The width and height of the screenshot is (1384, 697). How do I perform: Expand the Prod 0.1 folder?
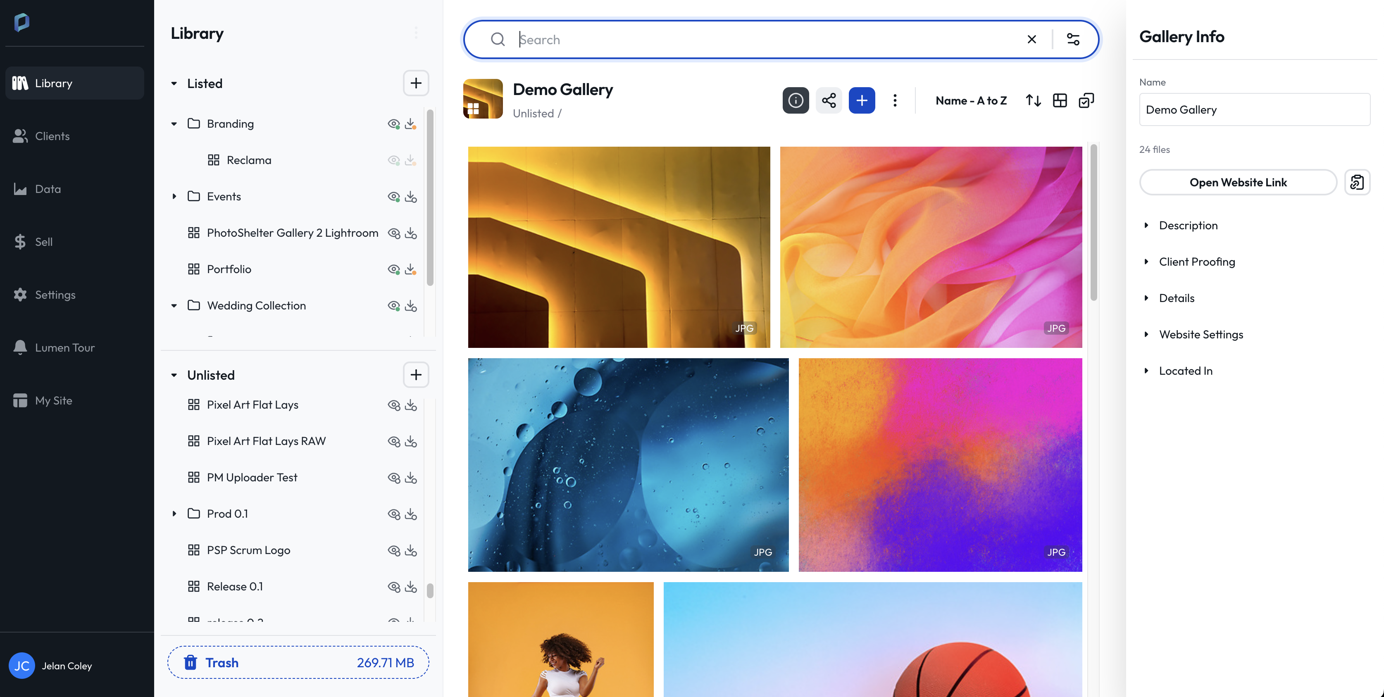(174, 514)
